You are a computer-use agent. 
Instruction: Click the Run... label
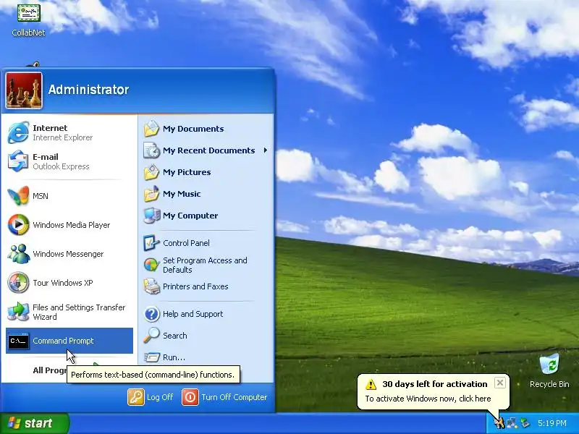pyautogui.click(x=174, y=357)
